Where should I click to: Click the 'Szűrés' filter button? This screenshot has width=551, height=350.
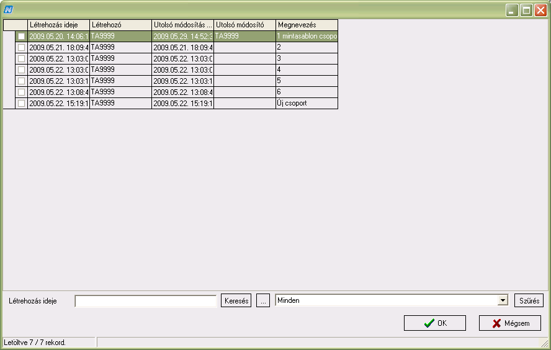coord(529,301)
